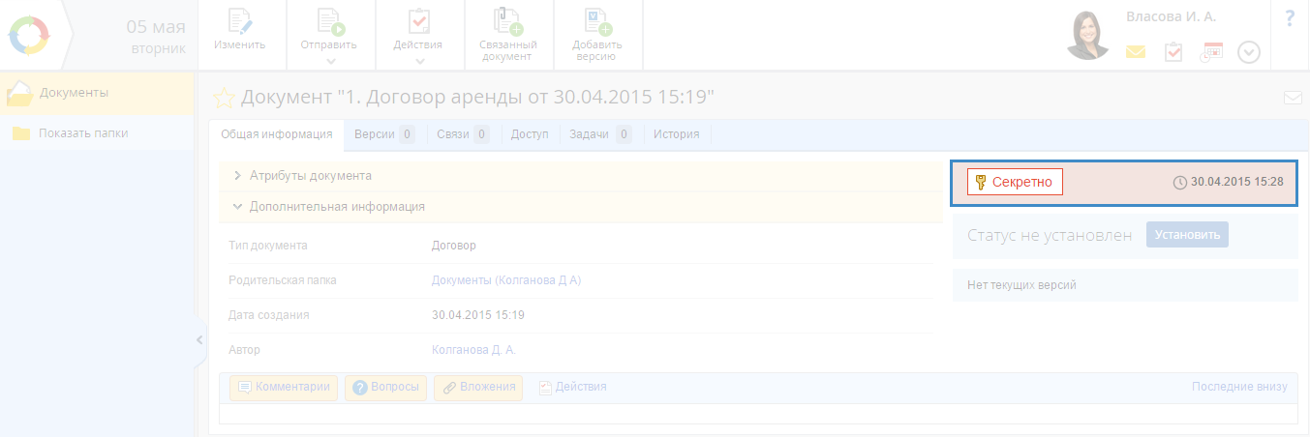Click the help question mark icon
Screen dimensions: 1310x437
(1290, 18)
